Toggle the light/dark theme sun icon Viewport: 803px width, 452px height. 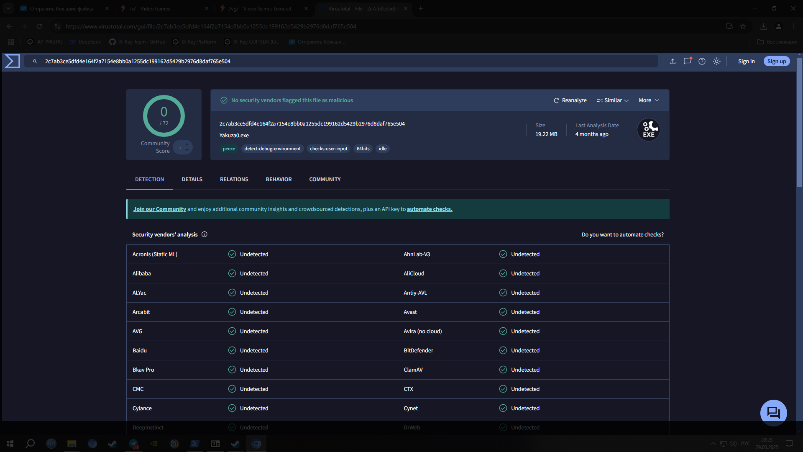716,62
